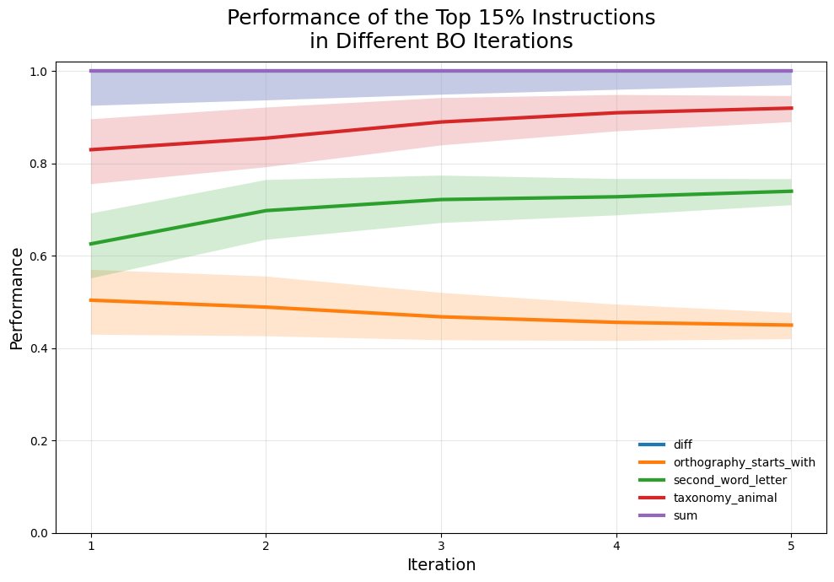
Task: Click the 'Iteration' x-axis label
Action: pos(441,565)
